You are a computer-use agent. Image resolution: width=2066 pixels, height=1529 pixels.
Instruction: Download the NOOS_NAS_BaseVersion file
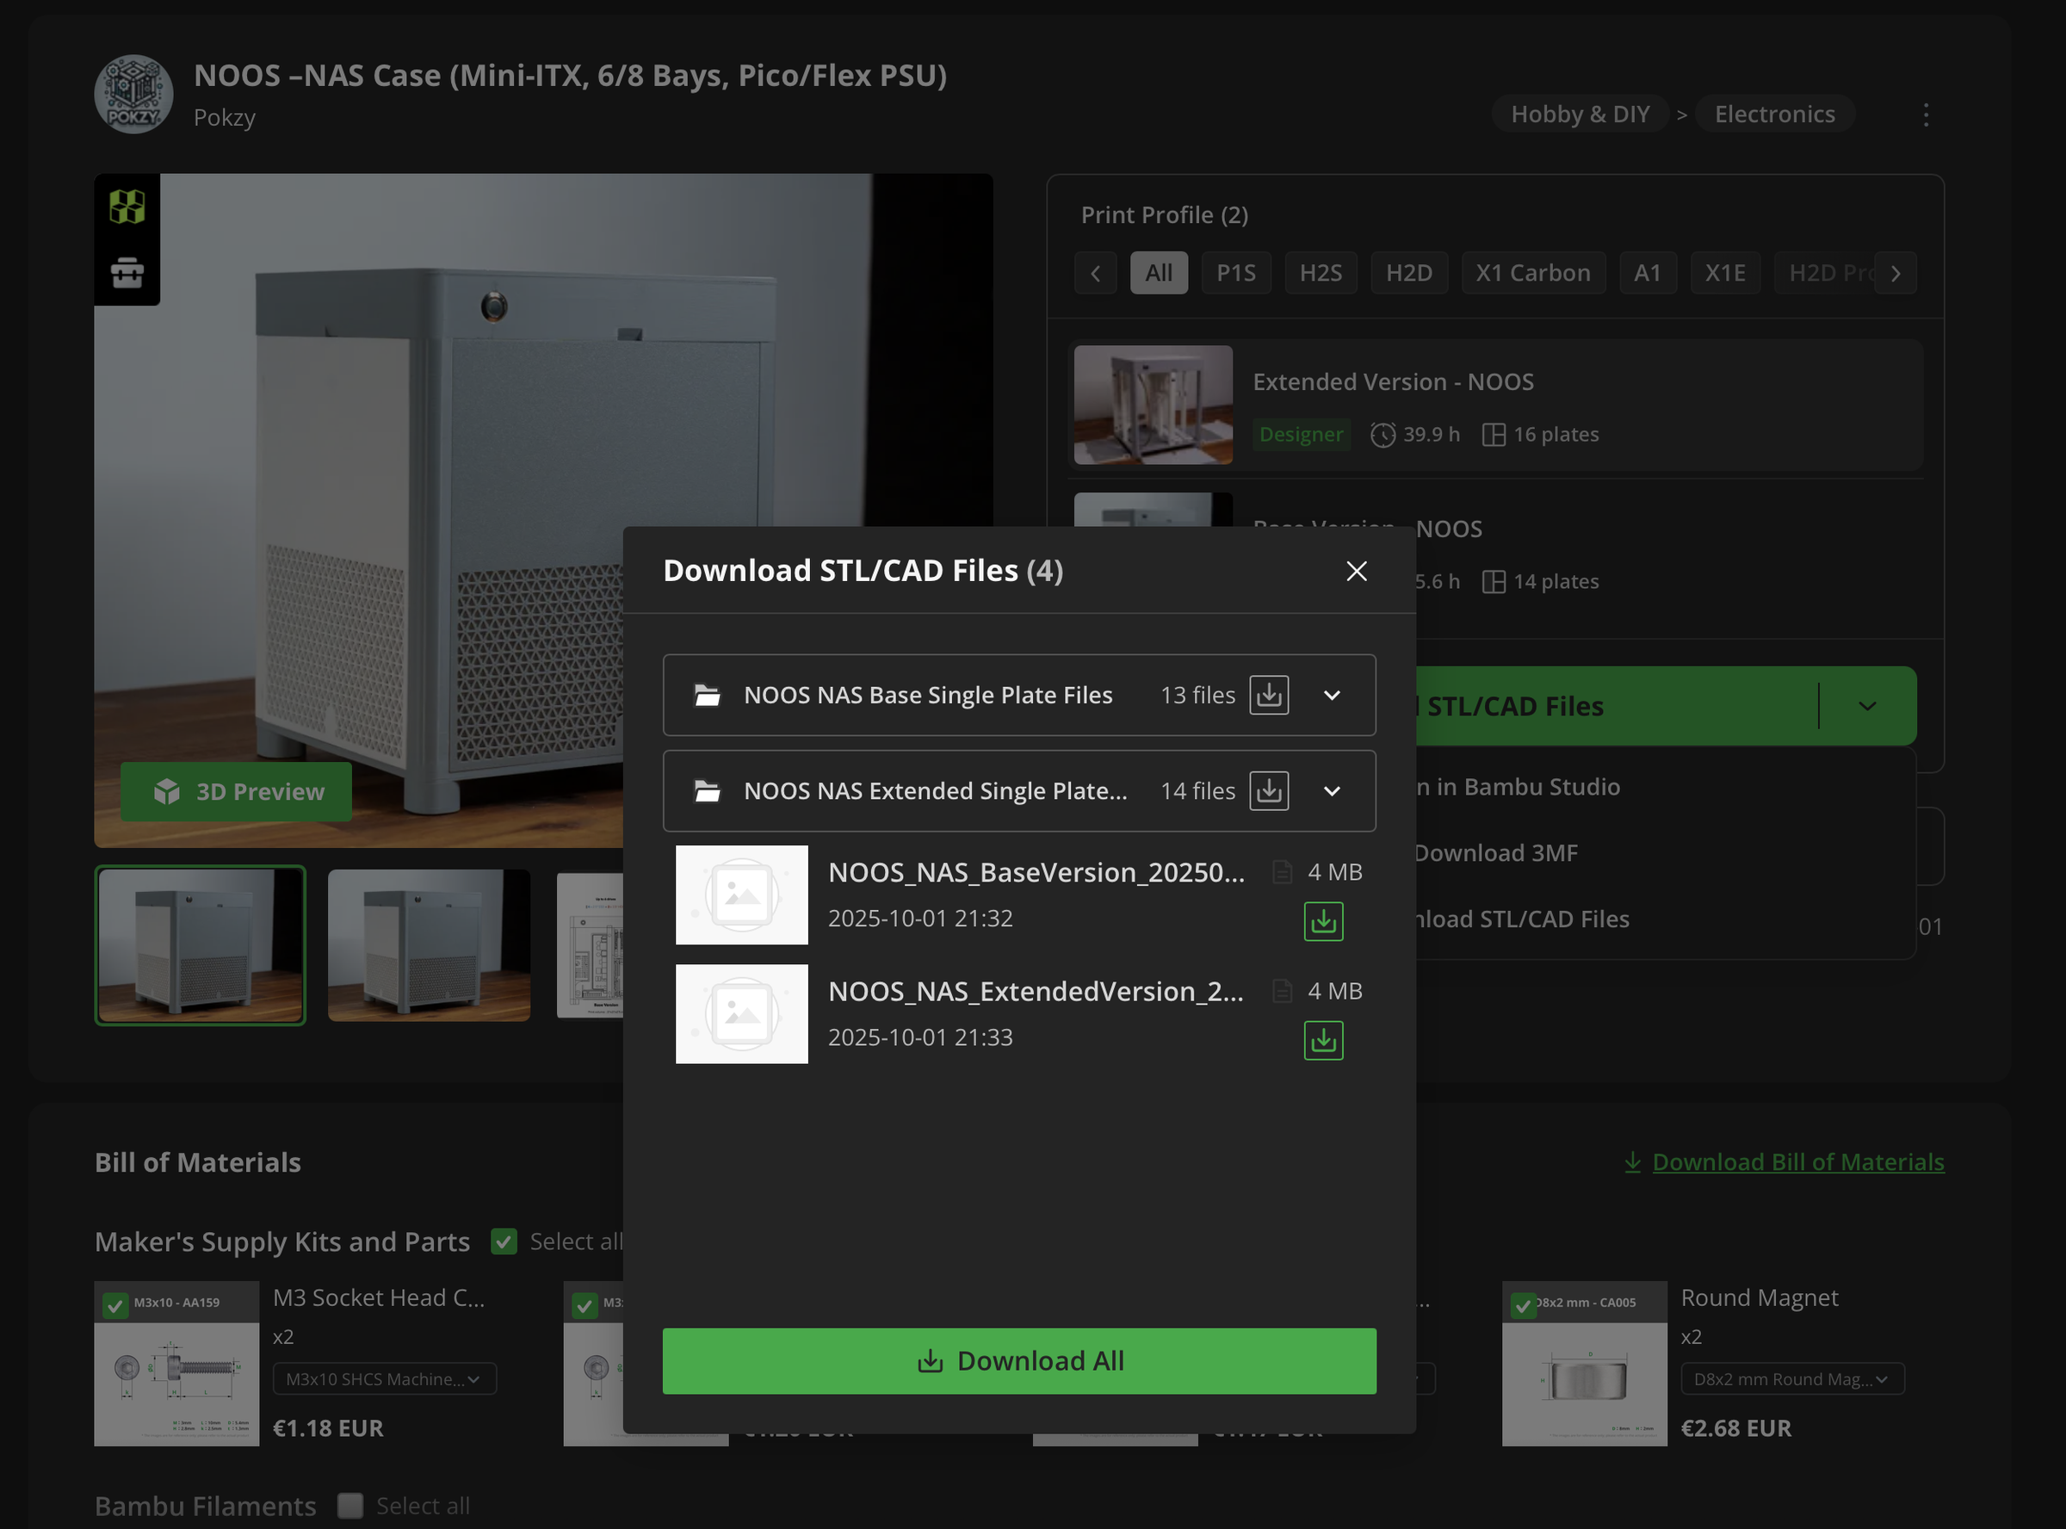point(1323,922)
